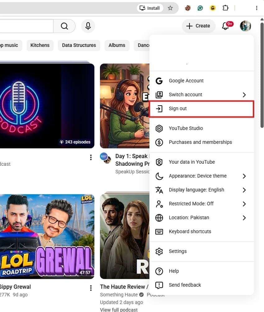
Task: Expand the Switch account chevron
Action: click(x=244, y=95)
